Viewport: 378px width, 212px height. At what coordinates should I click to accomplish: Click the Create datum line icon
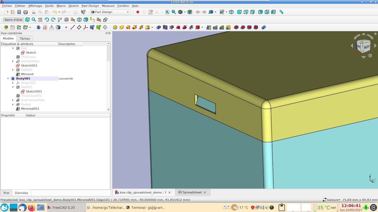coord(72,27)
